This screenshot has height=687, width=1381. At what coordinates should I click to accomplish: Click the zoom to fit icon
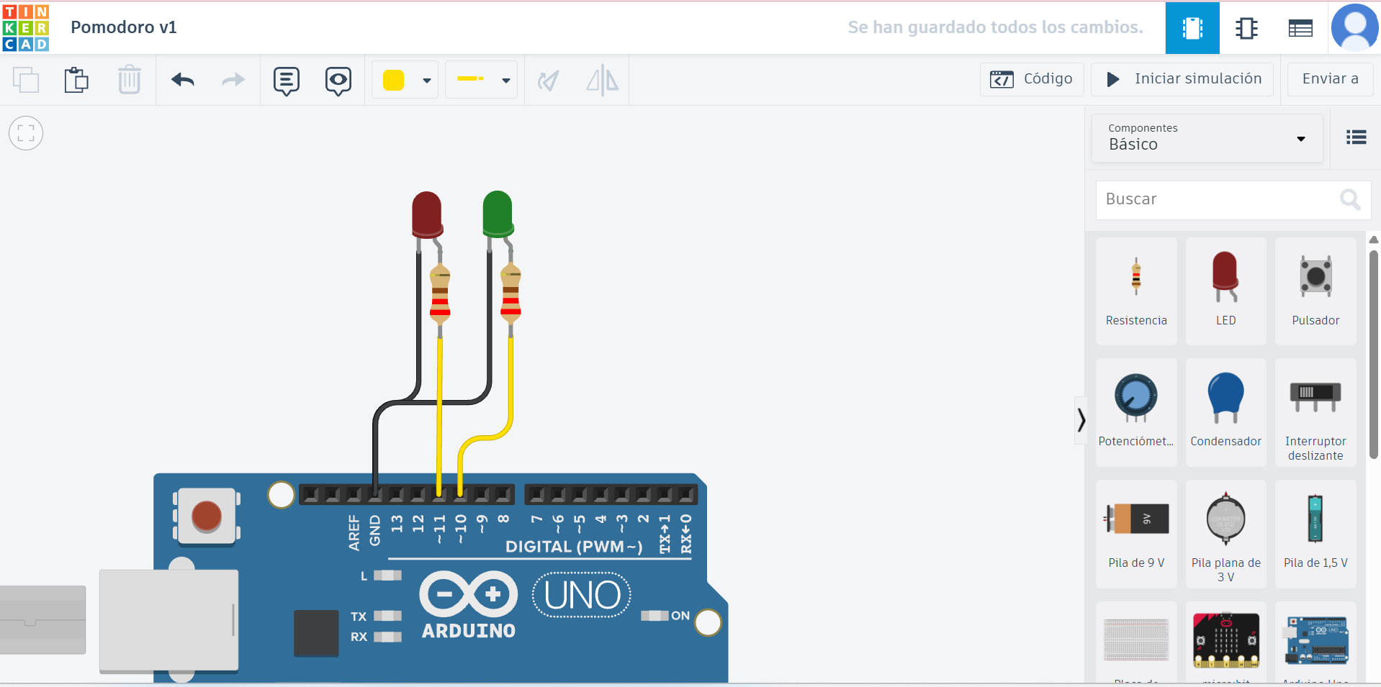coord(26,133)
